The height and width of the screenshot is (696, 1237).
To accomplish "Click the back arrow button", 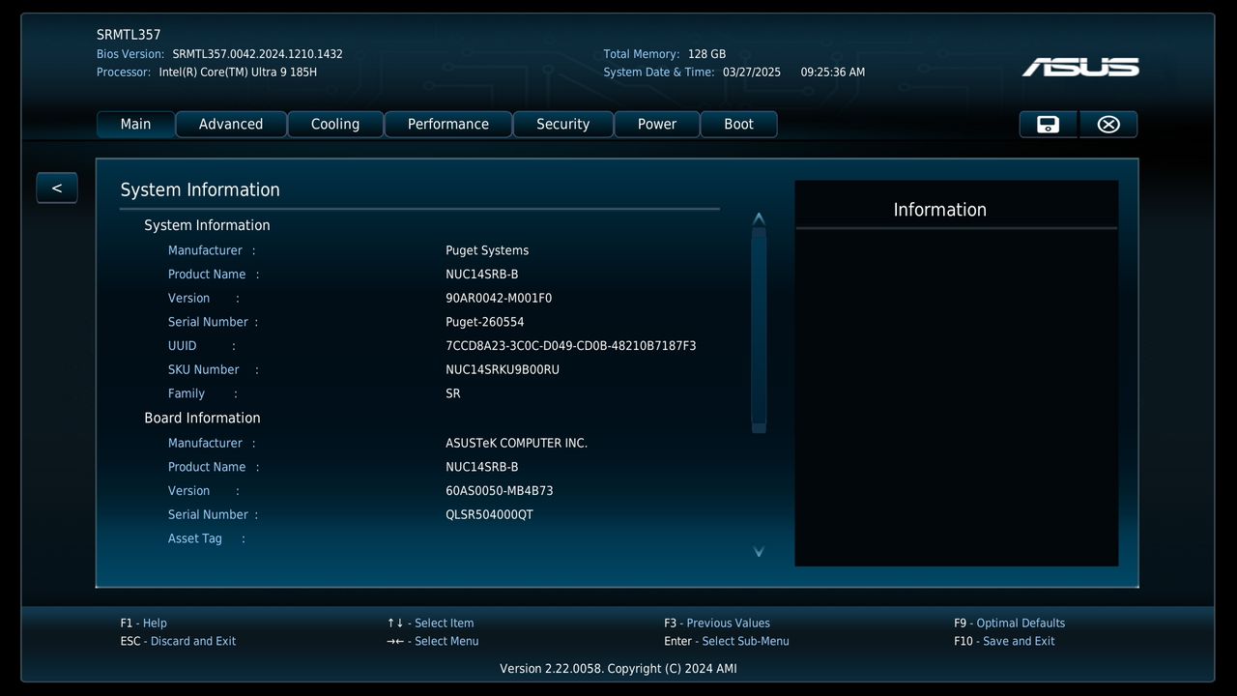I will [57, 188].
